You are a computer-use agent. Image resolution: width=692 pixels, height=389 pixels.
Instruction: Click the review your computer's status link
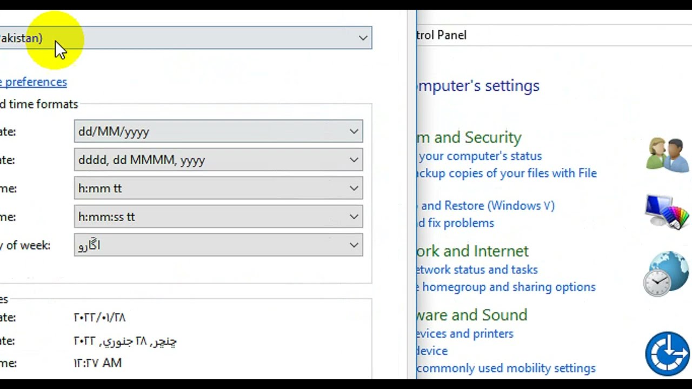coord(480,156)
